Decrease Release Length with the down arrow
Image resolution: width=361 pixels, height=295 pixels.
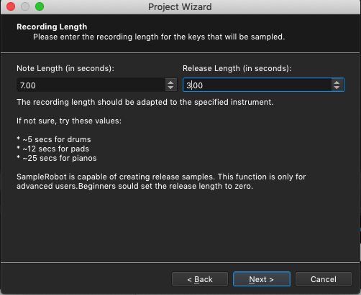click(x=337, y=88)
